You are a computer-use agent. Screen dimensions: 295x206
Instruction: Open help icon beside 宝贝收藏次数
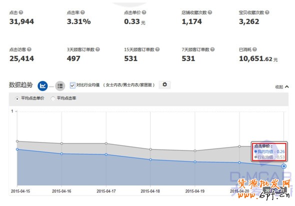pyautogui.click(x=267, y=12)
